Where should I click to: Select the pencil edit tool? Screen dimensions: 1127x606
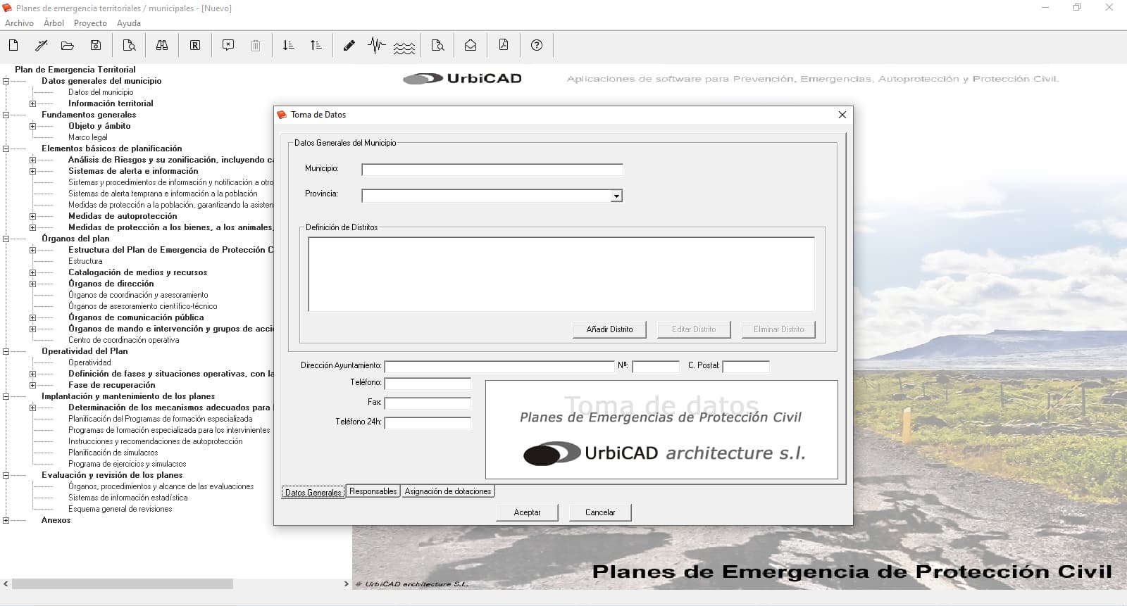(349, 45)
